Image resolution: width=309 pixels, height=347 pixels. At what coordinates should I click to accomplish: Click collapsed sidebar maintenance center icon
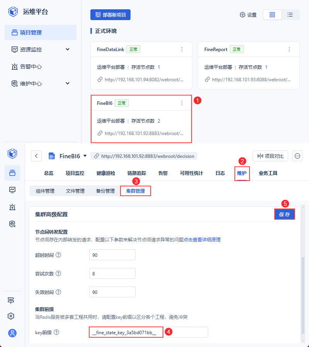pos(12,224)
